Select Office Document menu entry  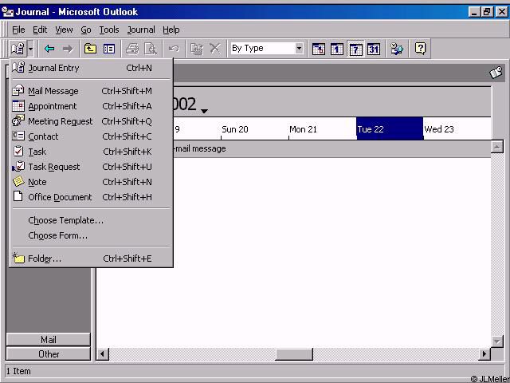click(91, 197)
